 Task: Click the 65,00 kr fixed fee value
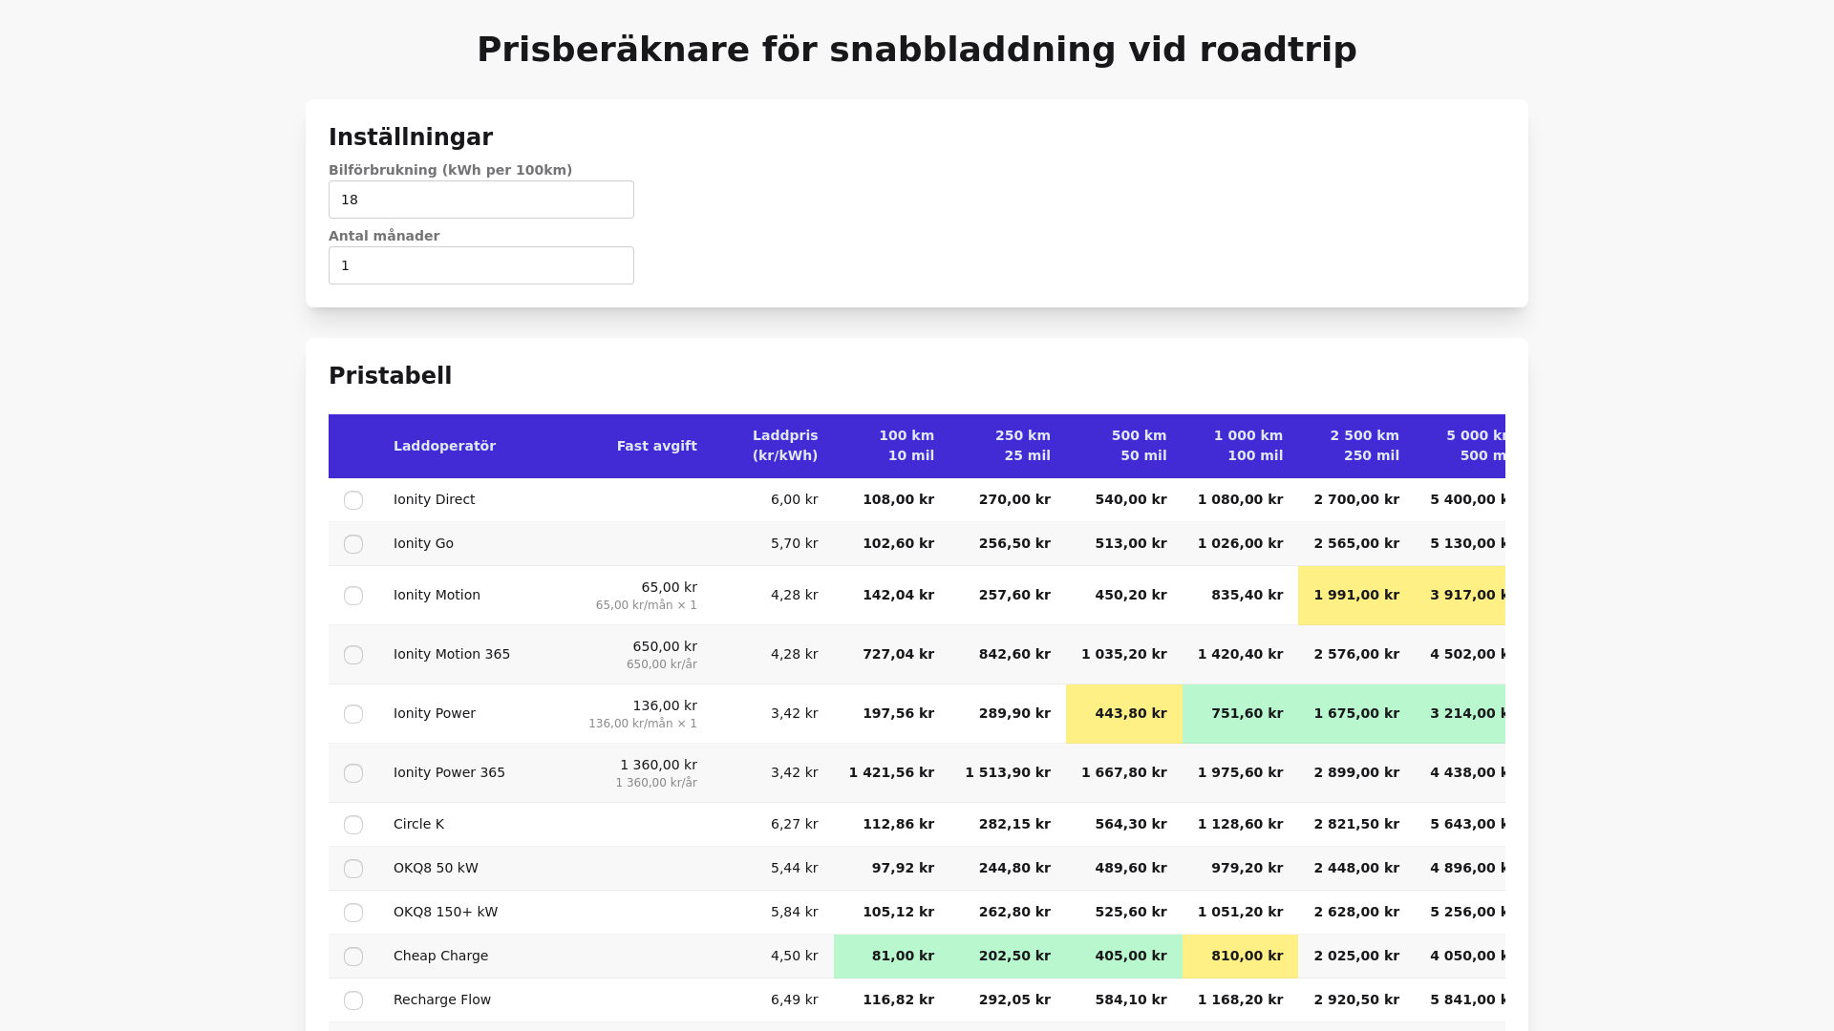[x=669, y=587]
